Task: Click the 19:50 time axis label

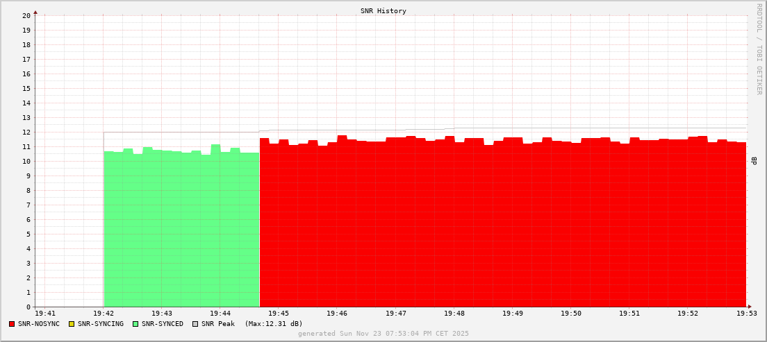Action: click(571, 314)
